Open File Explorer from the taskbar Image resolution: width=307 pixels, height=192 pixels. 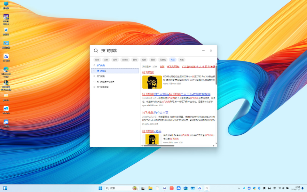coord(150,188)
